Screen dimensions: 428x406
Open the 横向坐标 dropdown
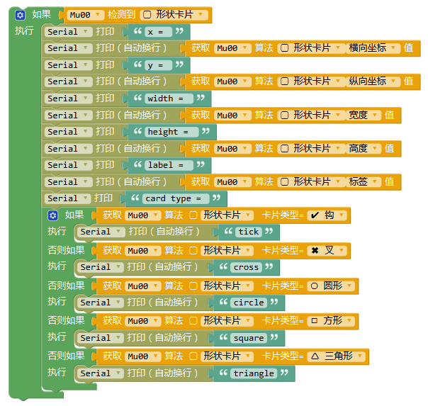coord(372,48)
